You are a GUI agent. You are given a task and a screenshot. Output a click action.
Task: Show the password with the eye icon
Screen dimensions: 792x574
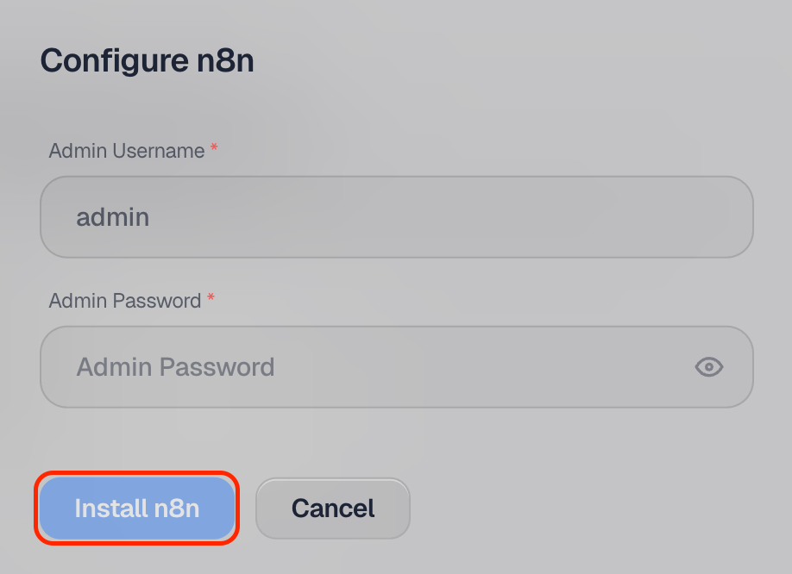pos(708,366)
